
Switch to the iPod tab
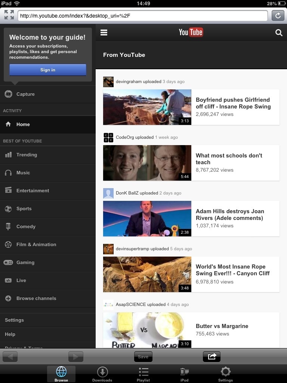(x=185, y=374)
